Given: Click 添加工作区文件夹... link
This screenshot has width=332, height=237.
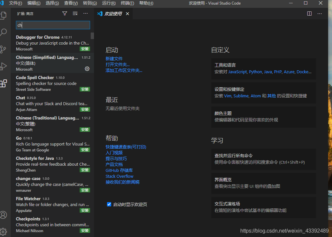Looking at the screenshot, I should tap(124, 70).
